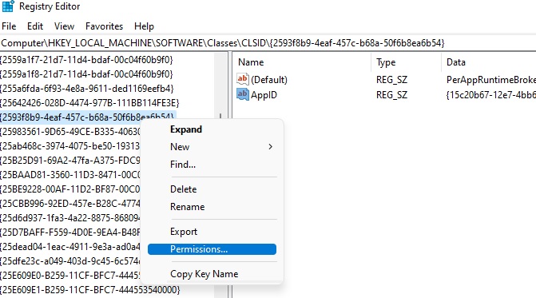Select key starting with {25ab468c-3974

tap(70, 146)
